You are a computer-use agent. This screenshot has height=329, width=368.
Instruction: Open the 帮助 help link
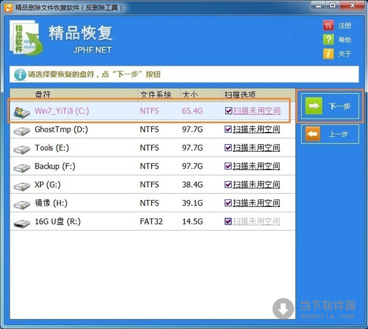click(x=345, y=40)
